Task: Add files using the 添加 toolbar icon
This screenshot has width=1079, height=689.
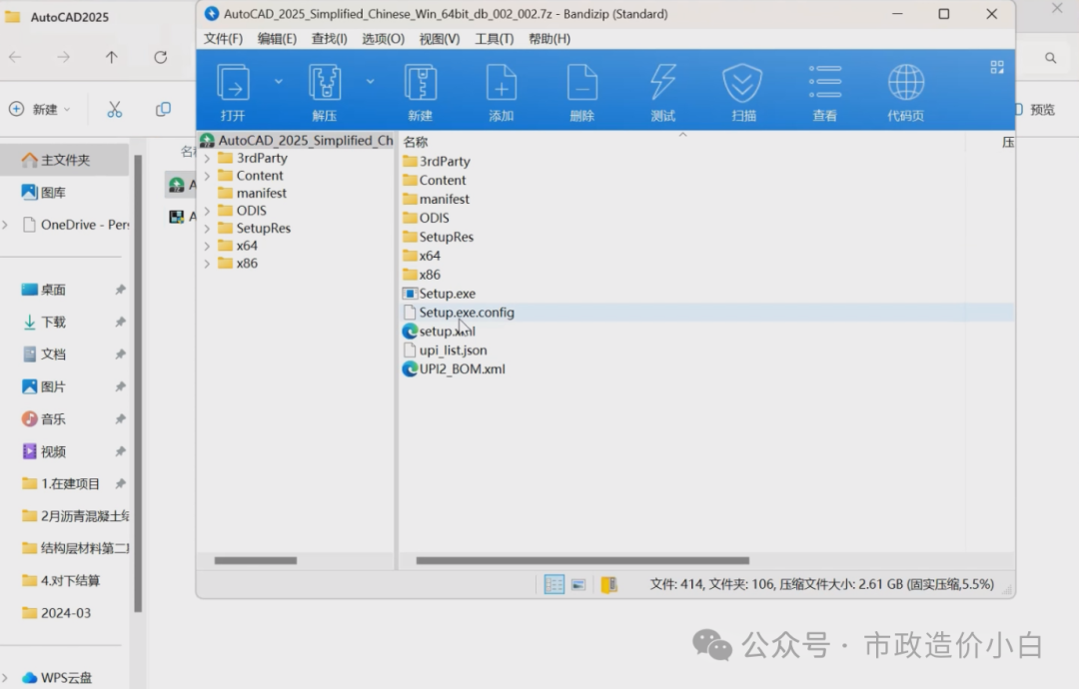Action: click(x=501, y=92)
